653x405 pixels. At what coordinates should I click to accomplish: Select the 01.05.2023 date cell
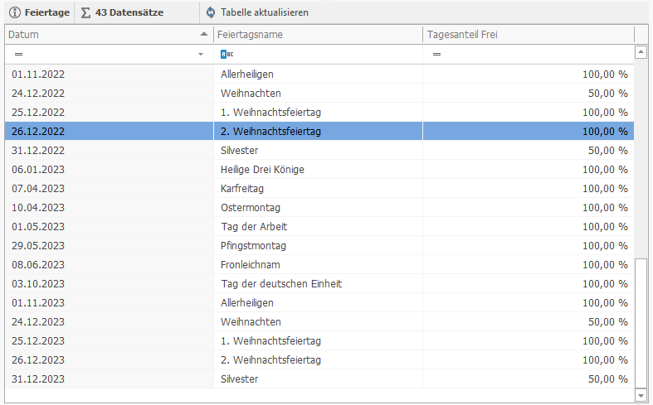tap(110, 227)
